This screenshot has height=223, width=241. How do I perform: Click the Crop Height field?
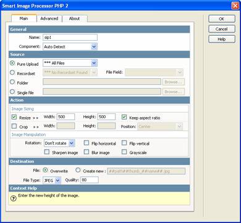(x=106, y=126)
